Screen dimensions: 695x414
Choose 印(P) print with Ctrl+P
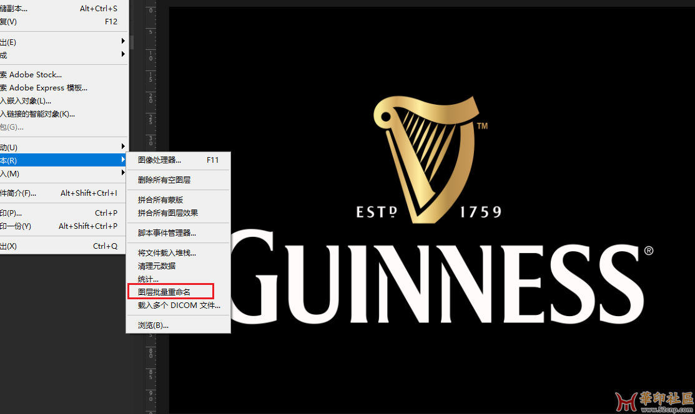(64, 213)
